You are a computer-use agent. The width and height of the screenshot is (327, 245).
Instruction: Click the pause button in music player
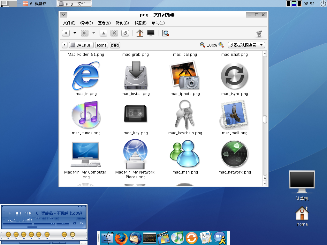pyautogui.click(x=24, y=235)
